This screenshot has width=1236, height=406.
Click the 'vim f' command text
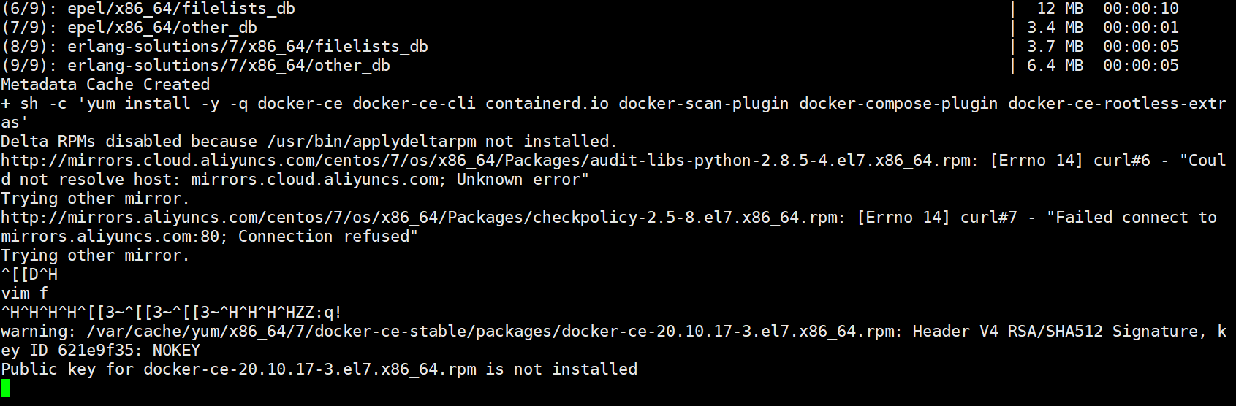point(24,294)
